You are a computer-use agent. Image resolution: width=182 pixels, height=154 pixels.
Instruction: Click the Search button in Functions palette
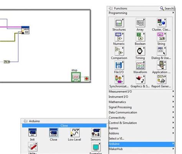point(167,8)
